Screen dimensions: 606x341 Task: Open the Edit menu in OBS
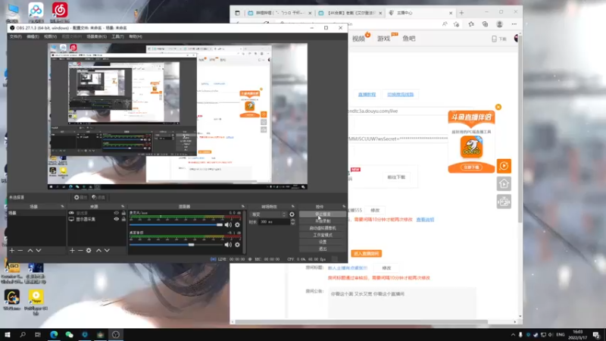tap(33, 36)
